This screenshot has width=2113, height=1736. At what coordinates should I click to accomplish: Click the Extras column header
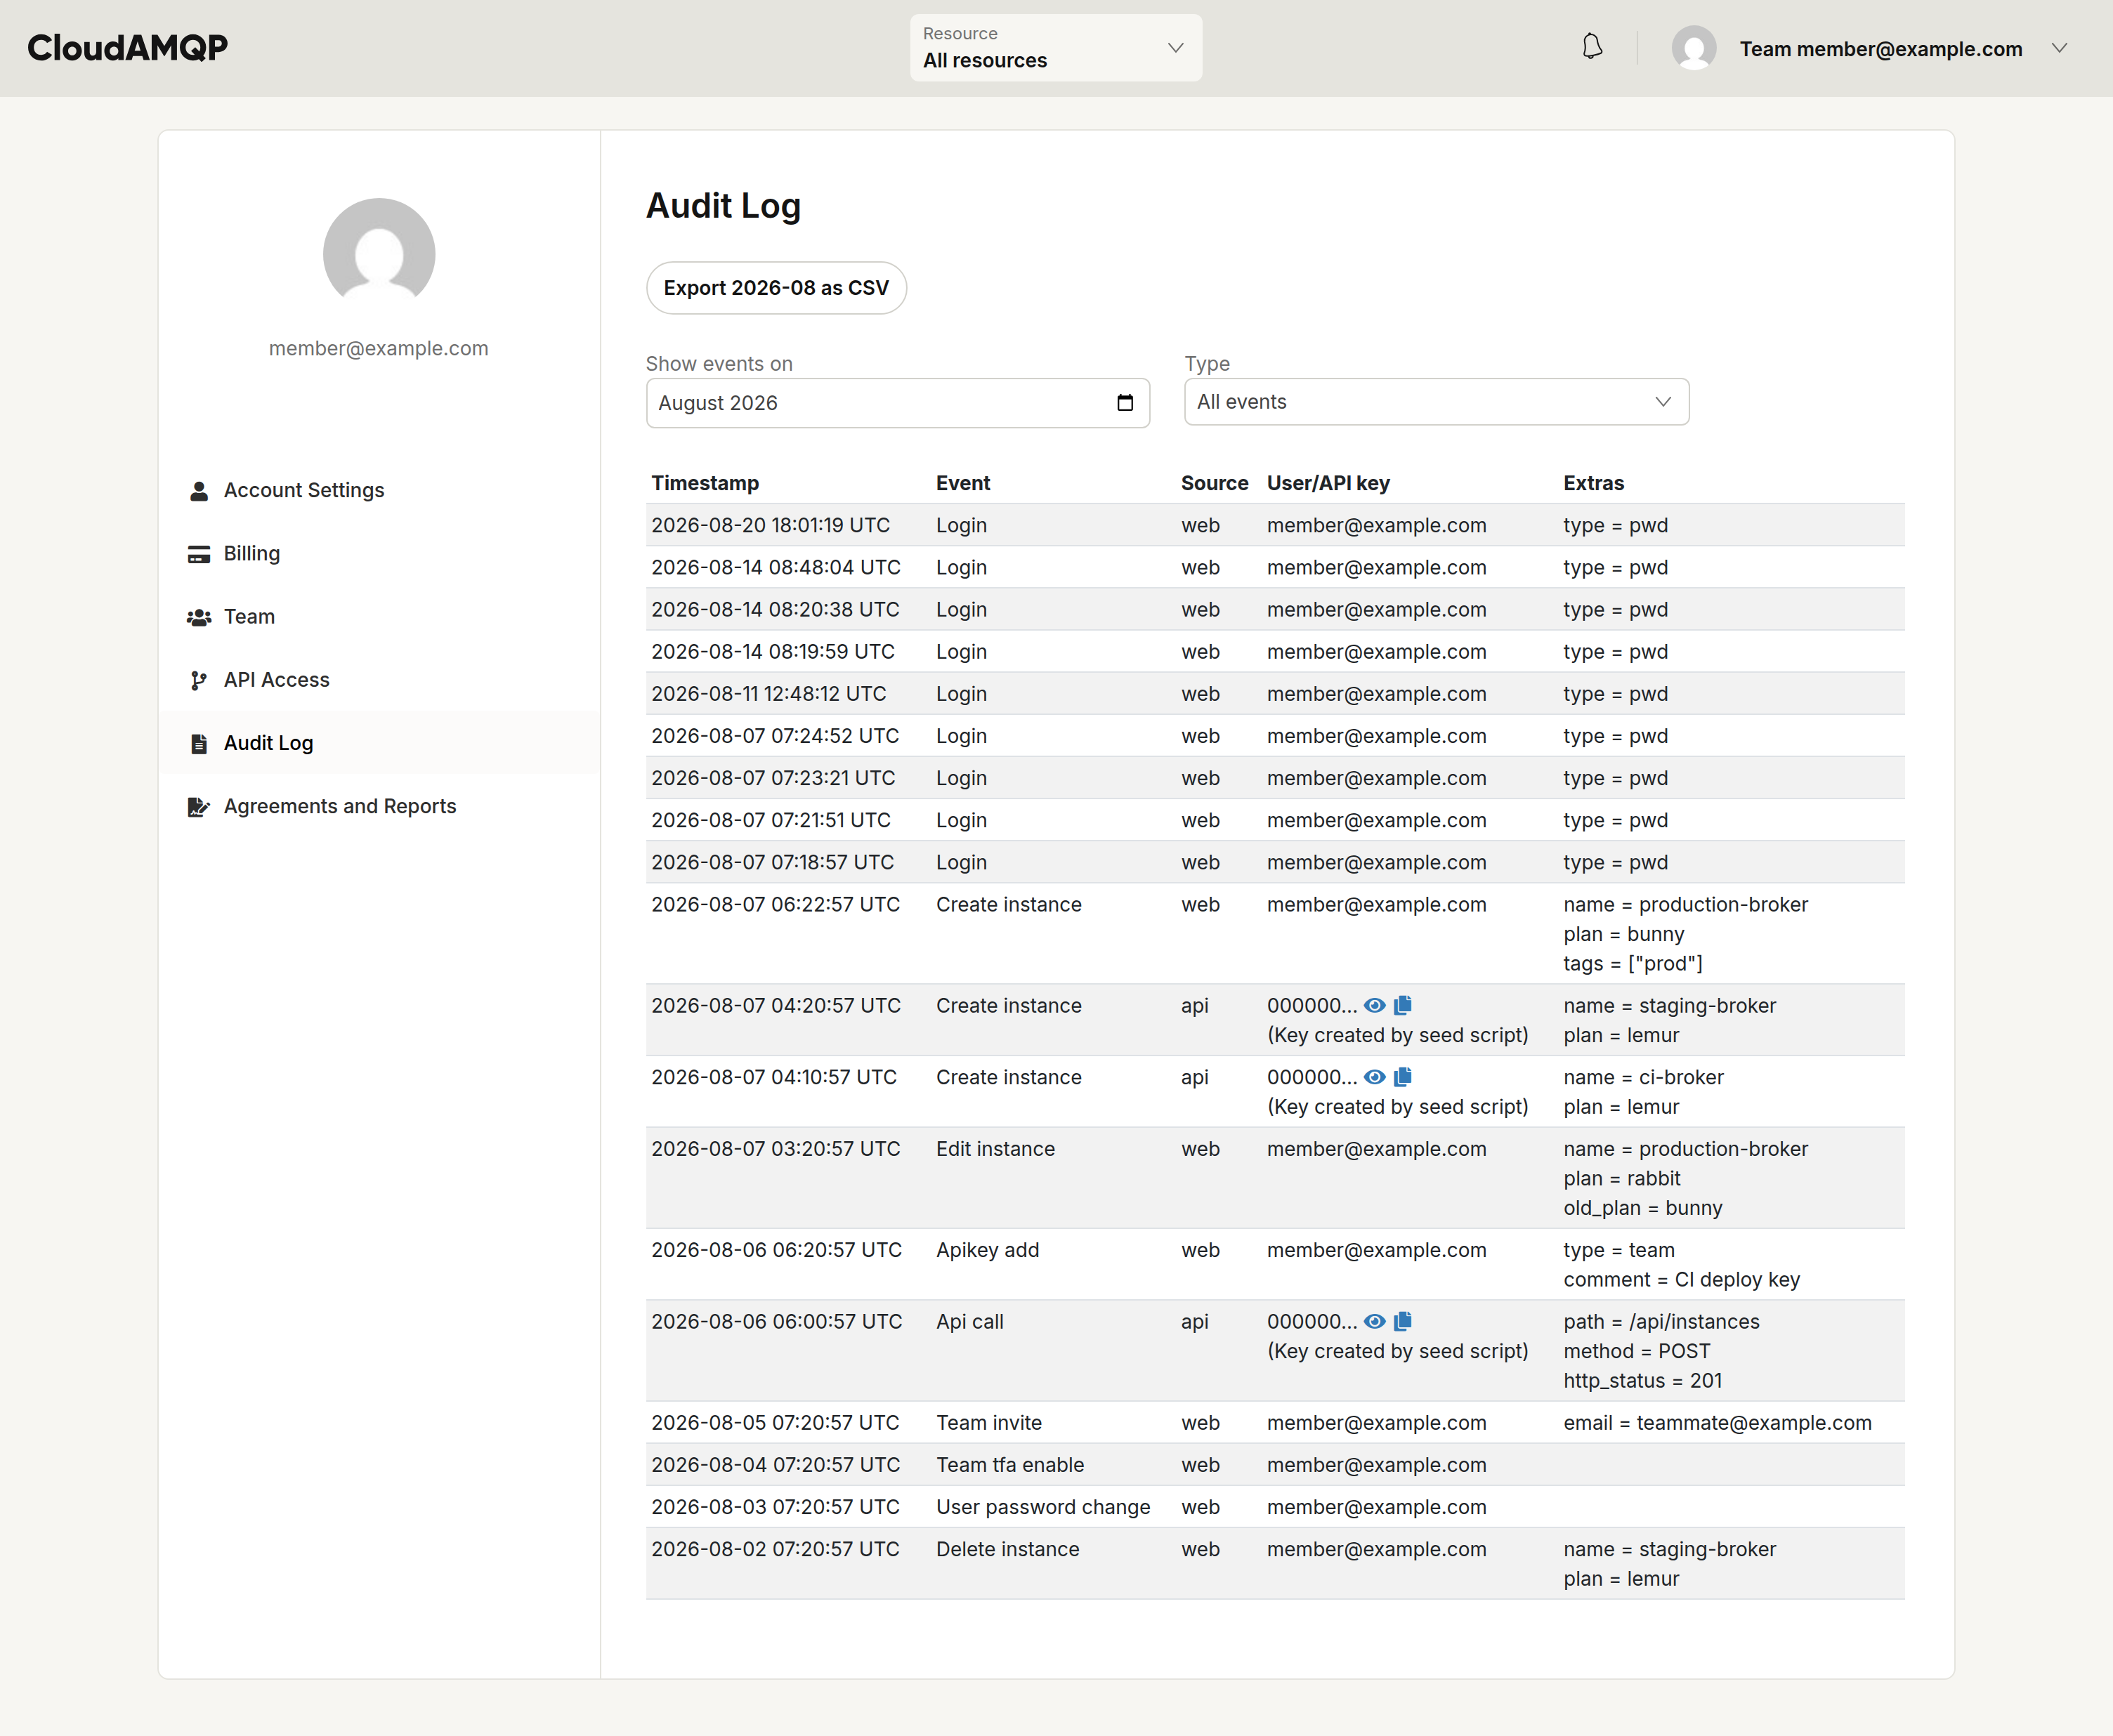coord(1593,483)
